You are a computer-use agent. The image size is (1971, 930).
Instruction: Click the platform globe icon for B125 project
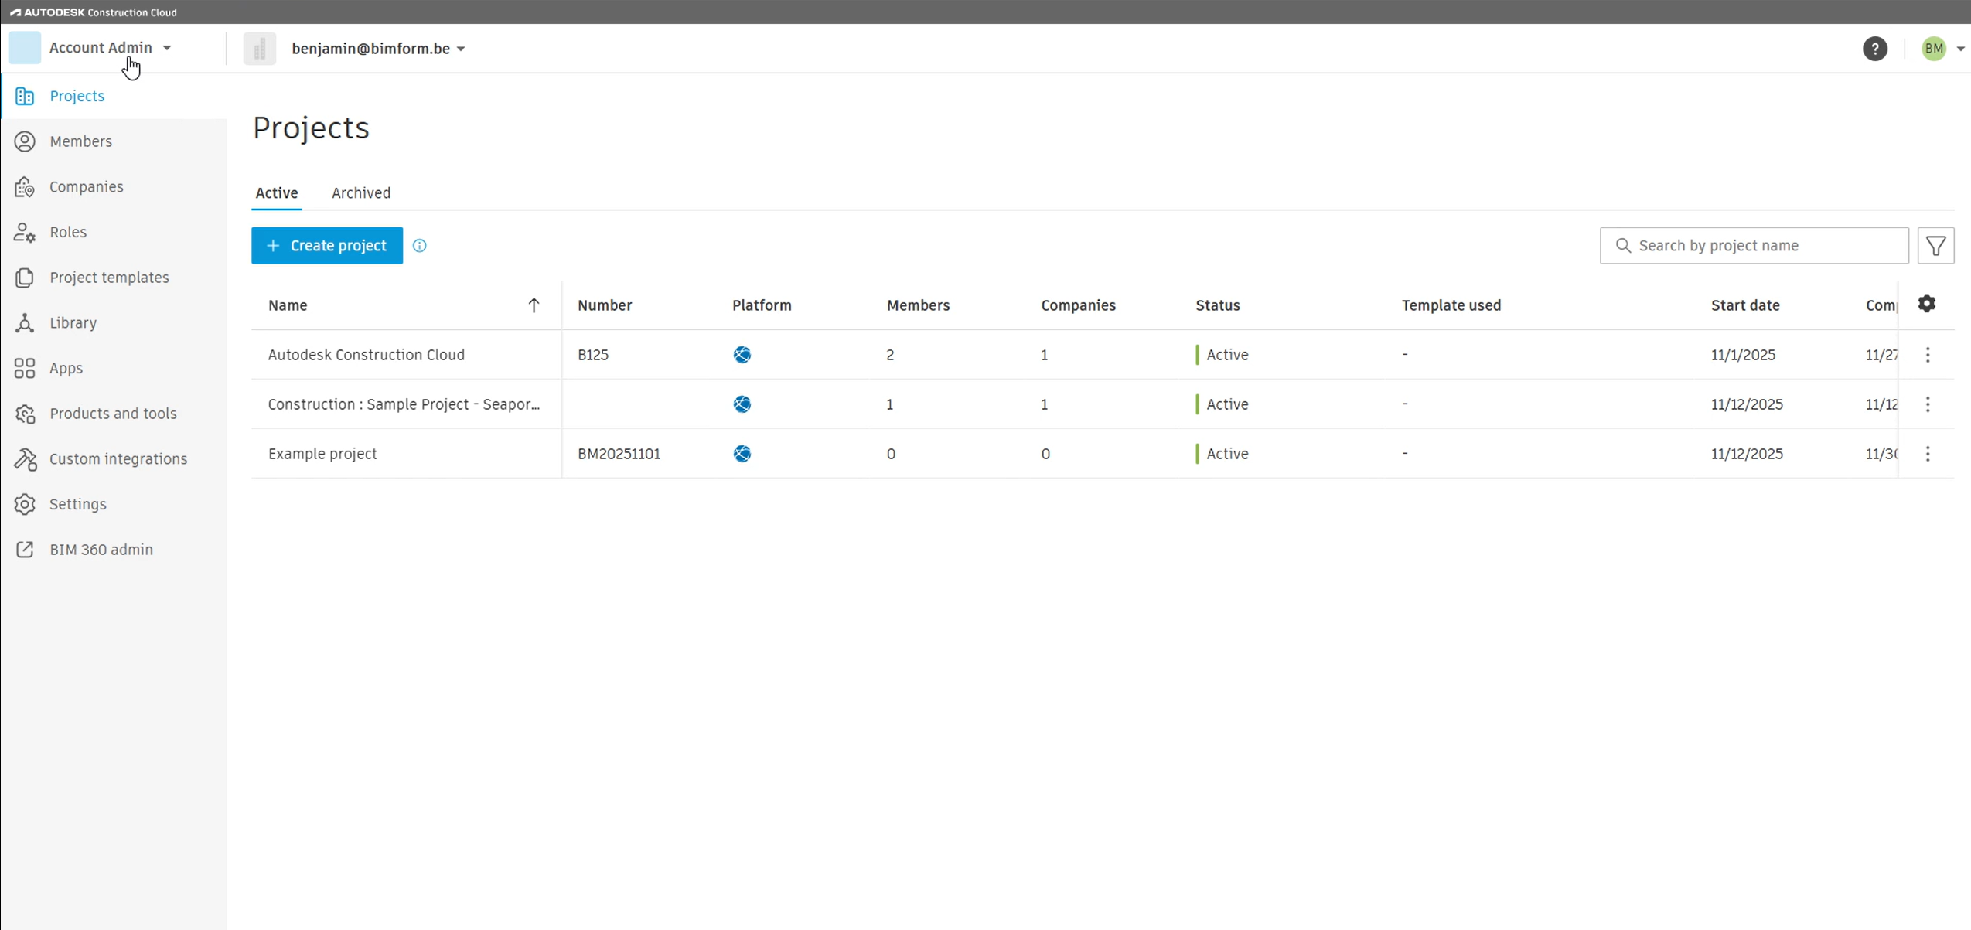pyautogui.click(x=742, y=355)
